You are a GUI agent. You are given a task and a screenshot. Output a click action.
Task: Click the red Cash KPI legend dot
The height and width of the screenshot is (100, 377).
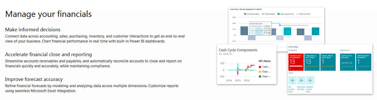coord(260,67)
